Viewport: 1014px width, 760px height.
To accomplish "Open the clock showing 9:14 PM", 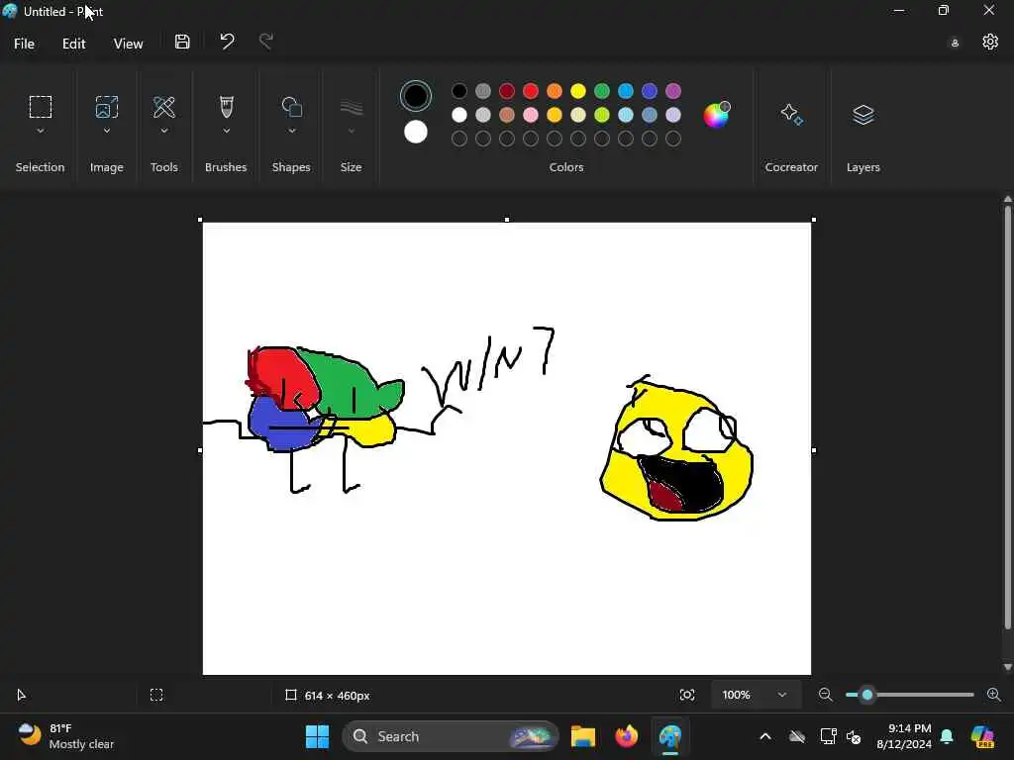I will (903, 736).
